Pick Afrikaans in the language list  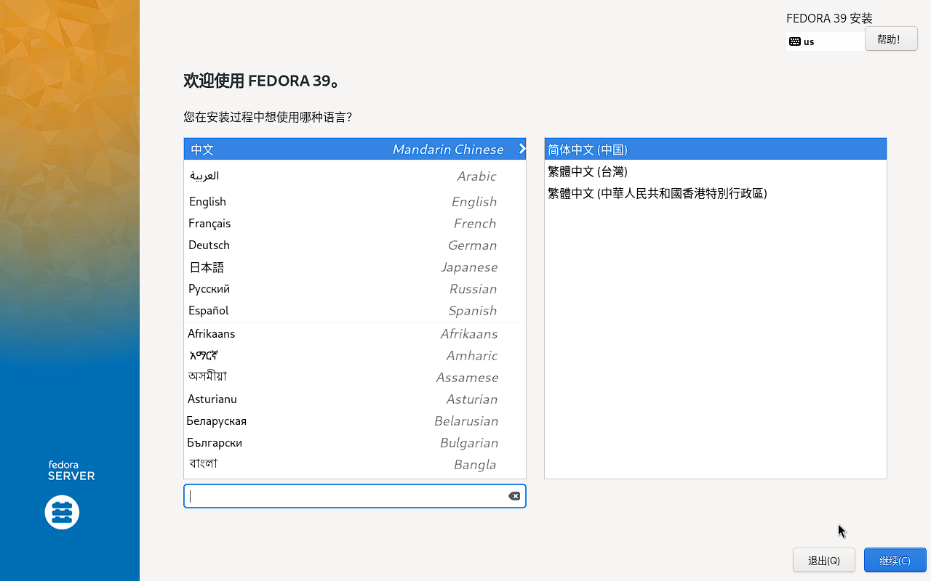point(355,333)
